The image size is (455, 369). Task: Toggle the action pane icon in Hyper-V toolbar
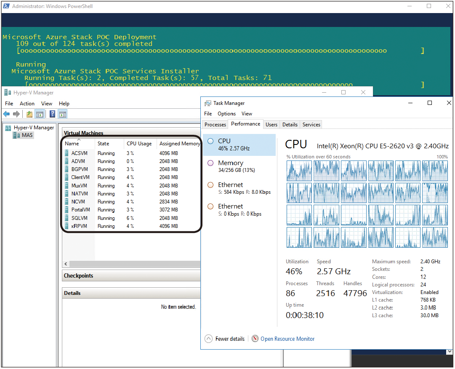click(63, 114)
